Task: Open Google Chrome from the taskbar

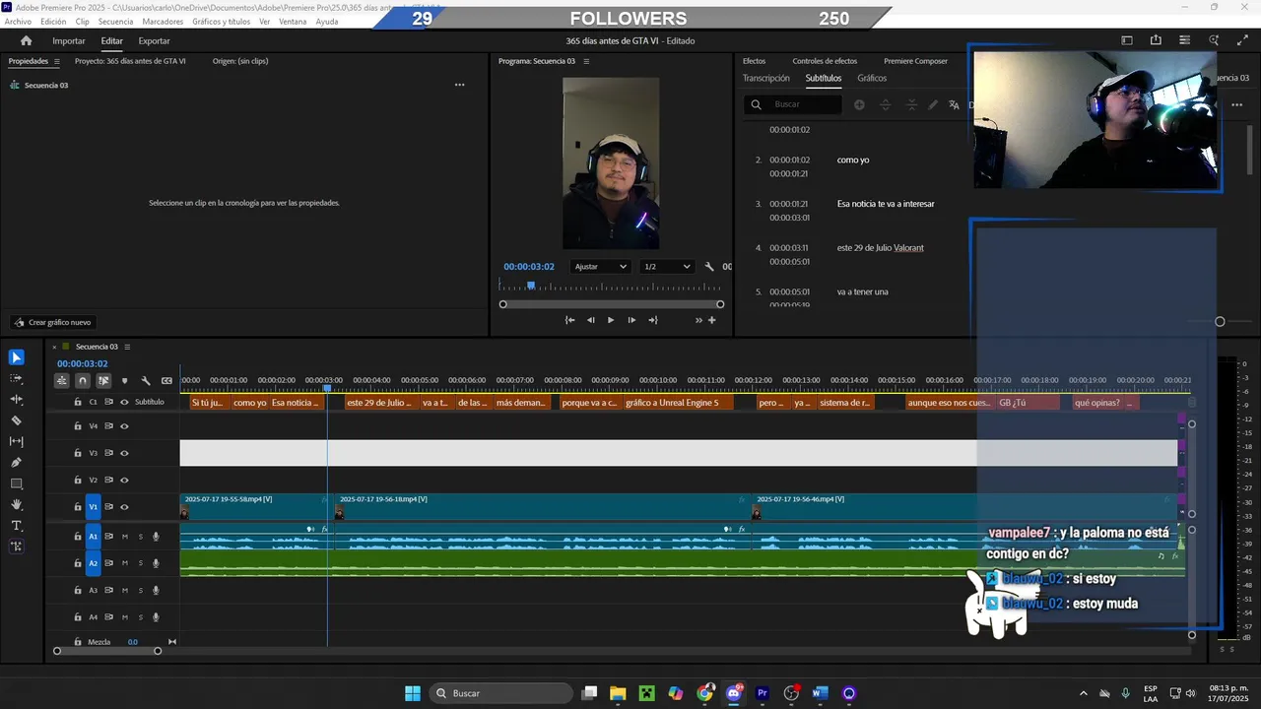Action: point(704,693)
